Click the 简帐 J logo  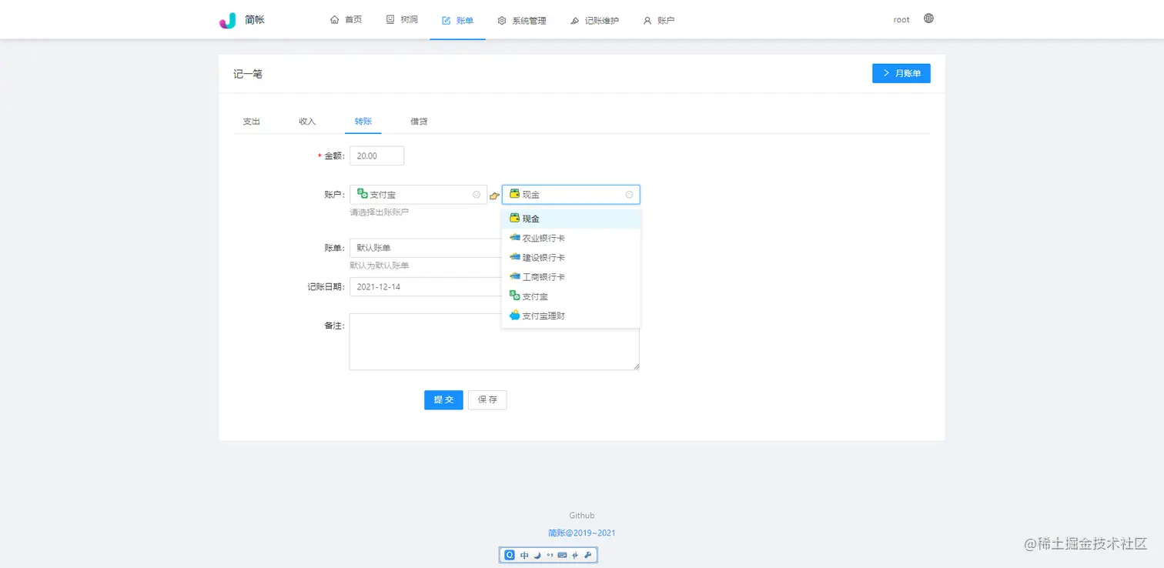(228, 20)
